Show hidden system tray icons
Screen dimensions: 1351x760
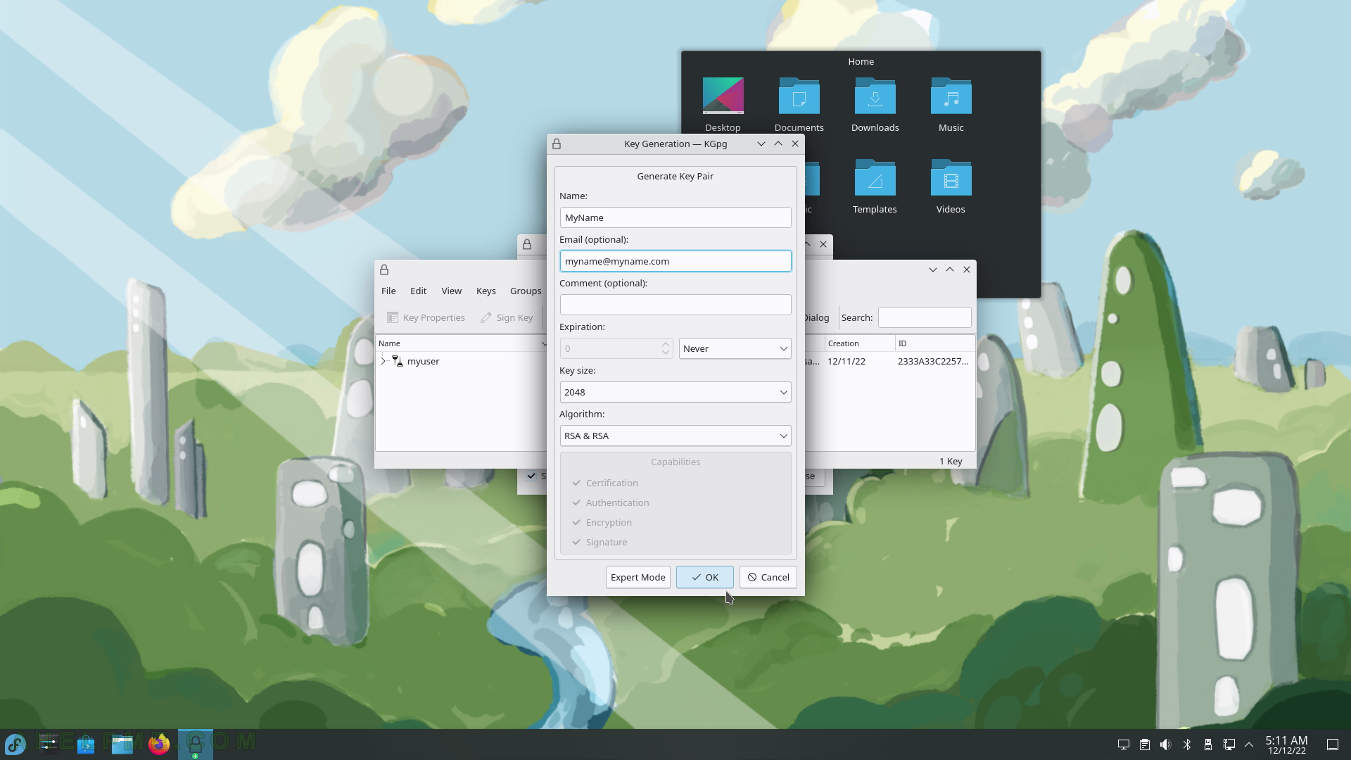1250,745
